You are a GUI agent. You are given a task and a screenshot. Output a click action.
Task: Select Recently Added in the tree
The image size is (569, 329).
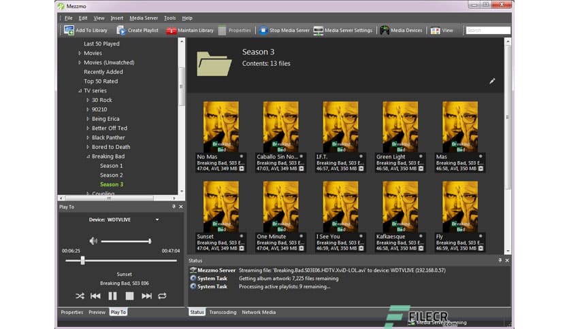click(x=103, y=72)
